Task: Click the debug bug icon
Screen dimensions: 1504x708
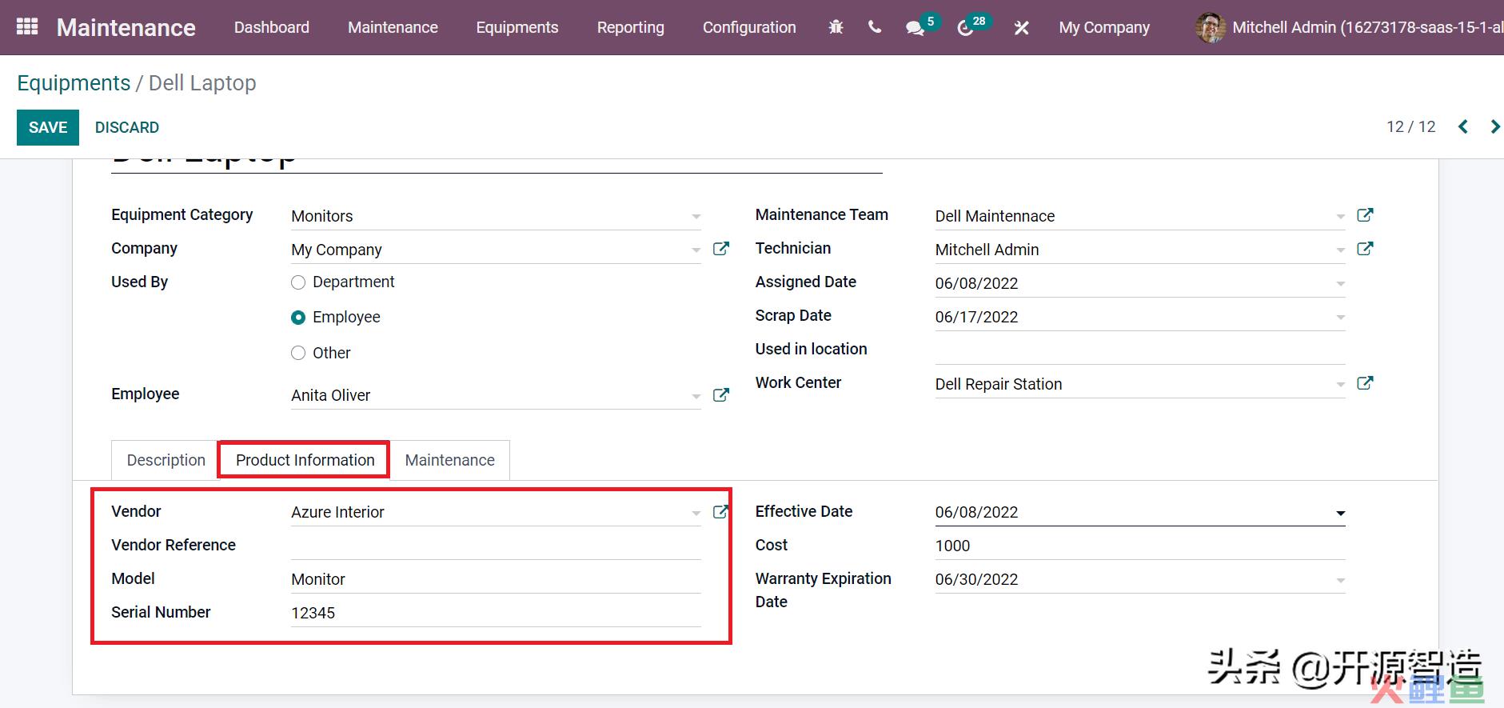Action: pyautogui.click(x=836, y=27)
